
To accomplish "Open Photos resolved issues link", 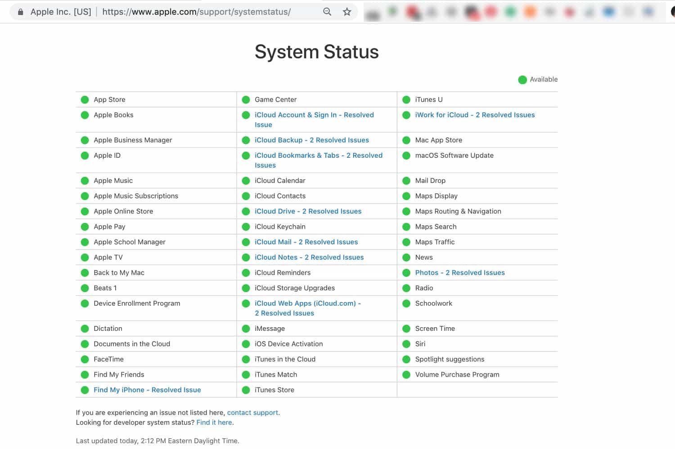I will (460, 272).
